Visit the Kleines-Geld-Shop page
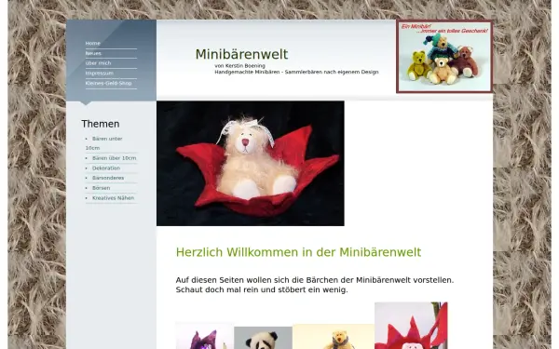 [x=108, y=83]
